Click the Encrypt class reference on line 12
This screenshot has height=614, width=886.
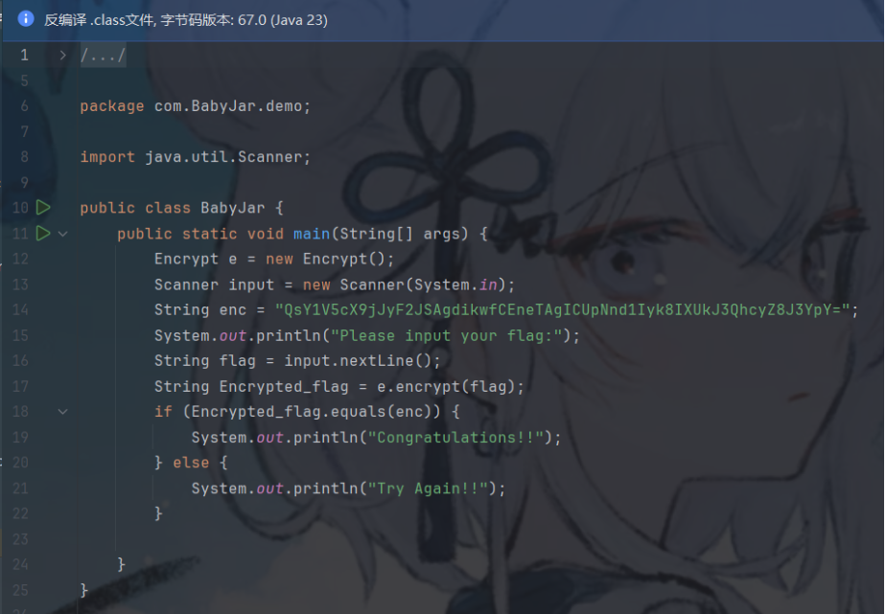coord(186,259)
